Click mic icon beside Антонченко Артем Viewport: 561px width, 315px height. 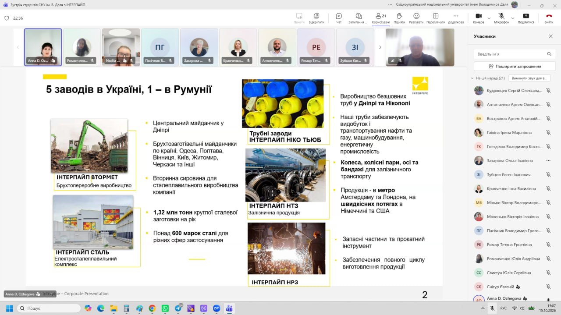pyautogui.click(x=548, y=105)
